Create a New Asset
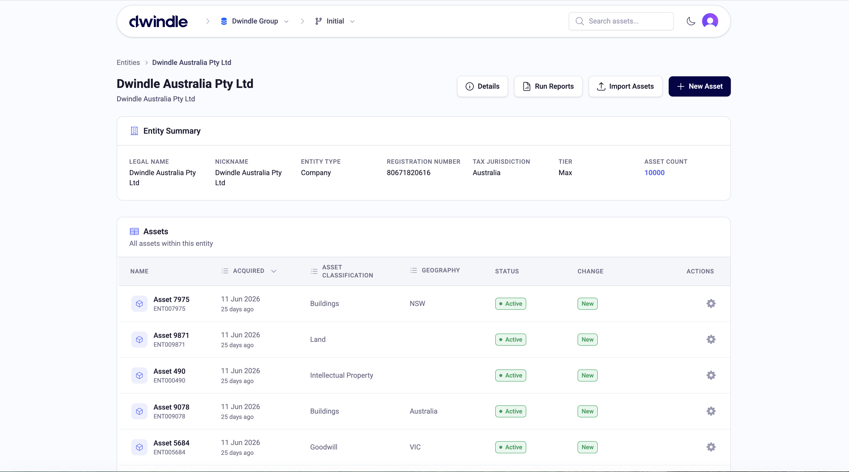The width and height of the screenshot is (849, 472). (x=699, y=86)
